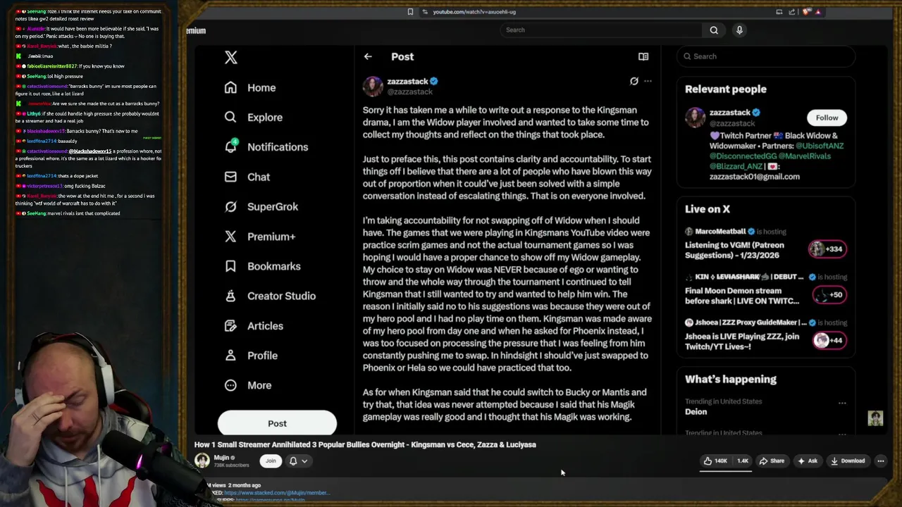902x507 pixels.
Task: Click the site settings icon in address bar
Action: point(424,12)
